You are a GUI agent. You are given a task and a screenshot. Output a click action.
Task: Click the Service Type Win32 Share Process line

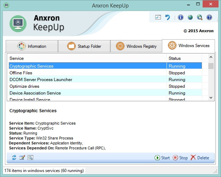click(41, 138)
